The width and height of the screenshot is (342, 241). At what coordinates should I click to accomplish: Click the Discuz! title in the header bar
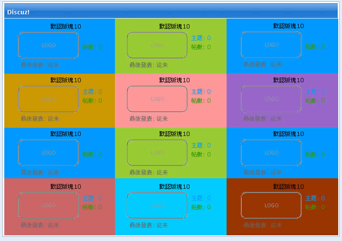pos(18,11)
